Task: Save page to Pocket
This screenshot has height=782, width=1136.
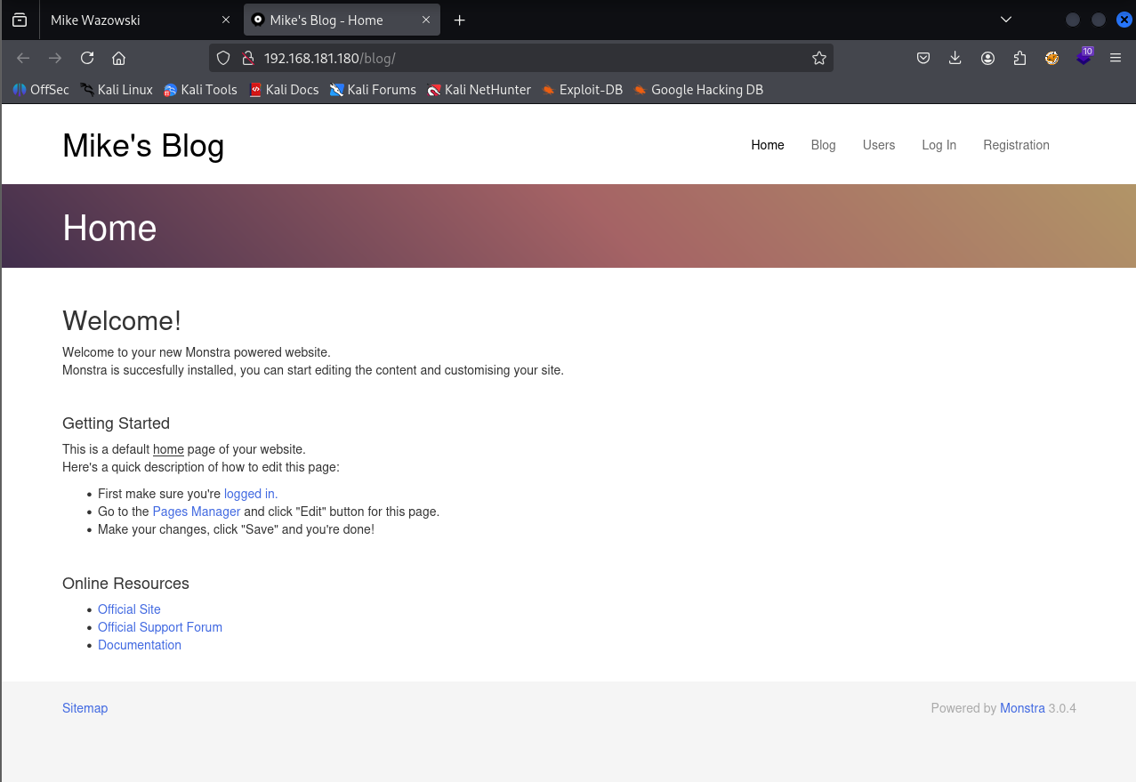Action: coord(923,58)
